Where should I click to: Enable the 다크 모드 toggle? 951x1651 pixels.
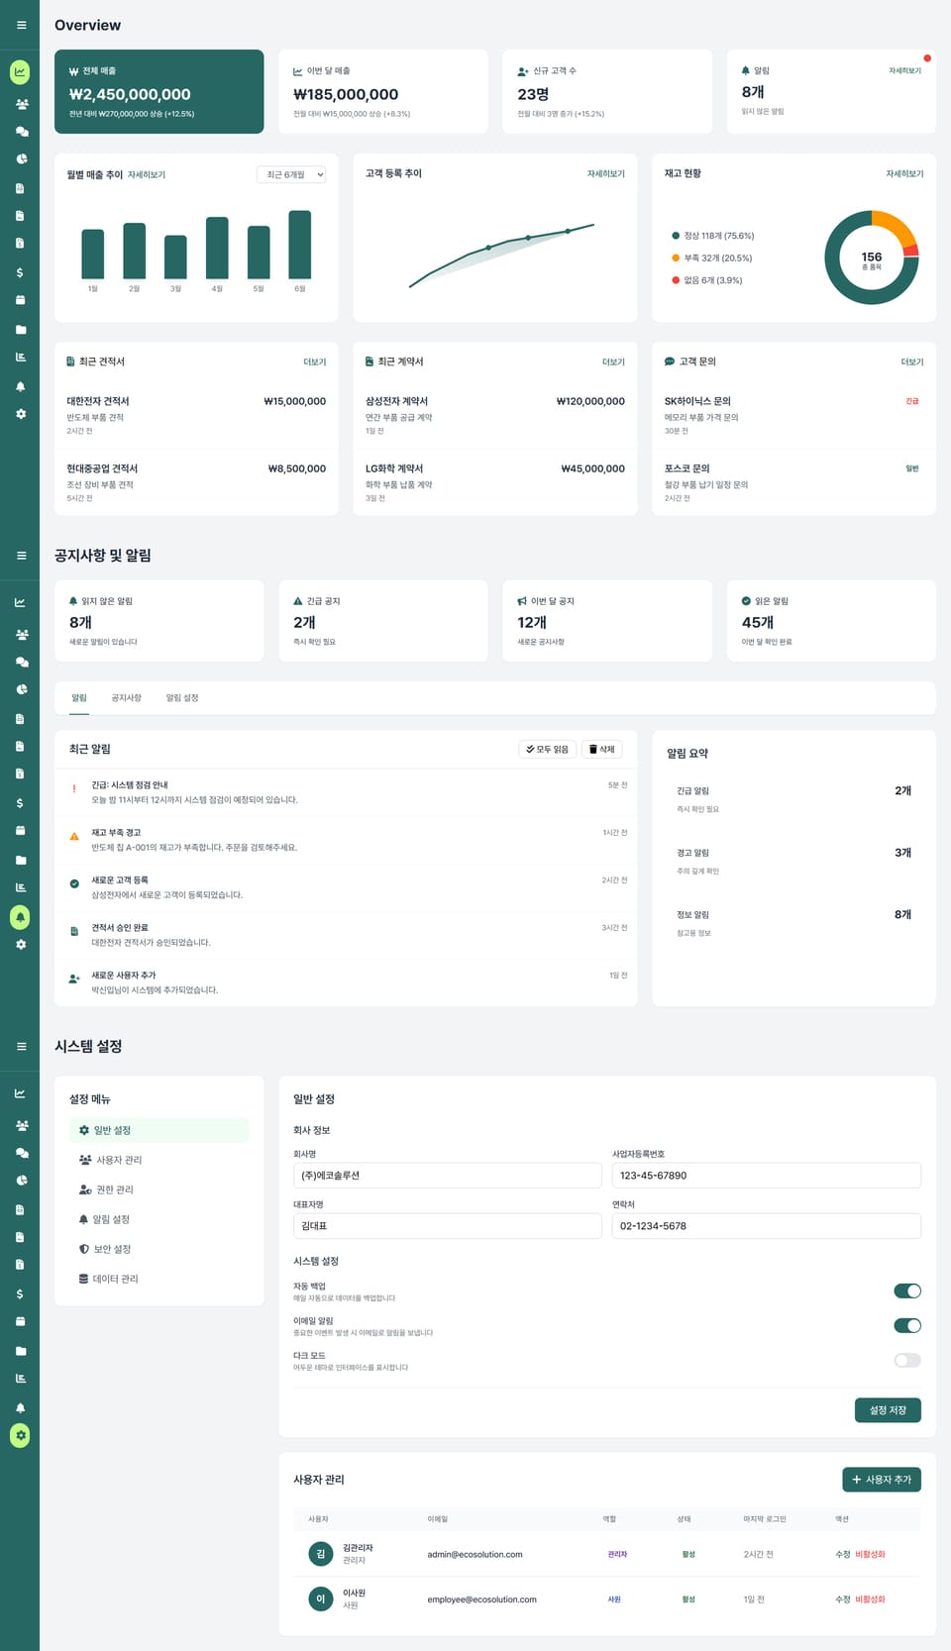906,1360
